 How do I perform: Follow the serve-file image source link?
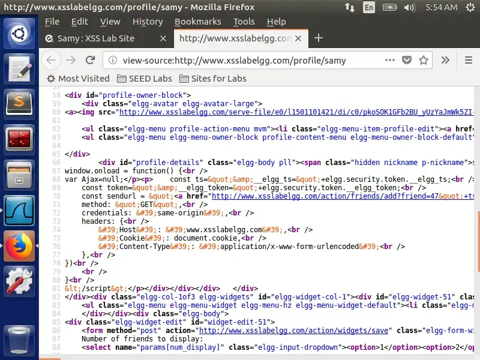pos(296,112)
